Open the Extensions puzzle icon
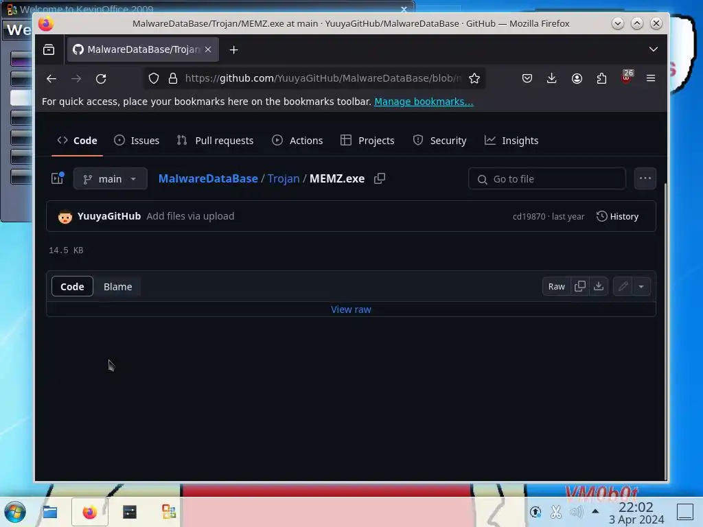Viewport: 703px width, 527px height. (x=601, y=78)
